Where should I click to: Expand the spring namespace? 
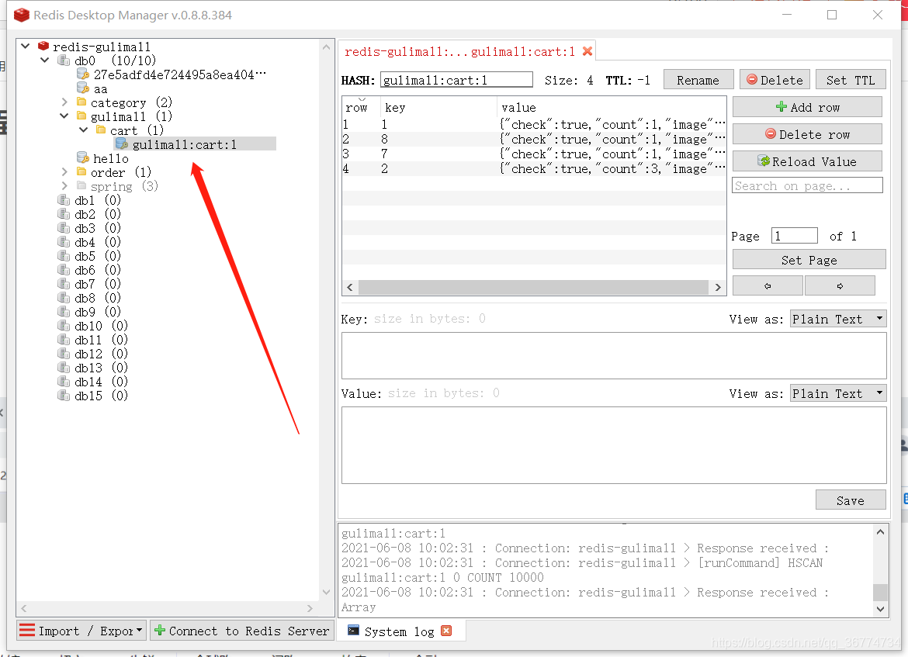64,186
